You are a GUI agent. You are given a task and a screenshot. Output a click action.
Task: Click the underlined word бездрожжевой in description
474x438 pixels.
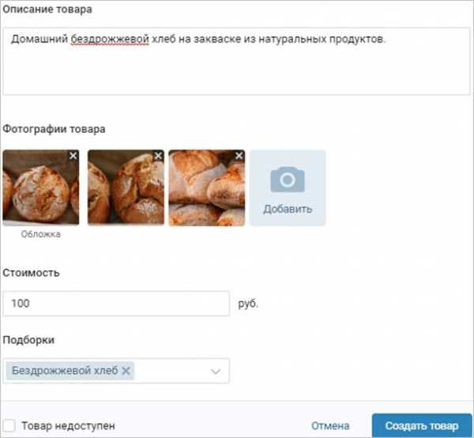(110, 39)
